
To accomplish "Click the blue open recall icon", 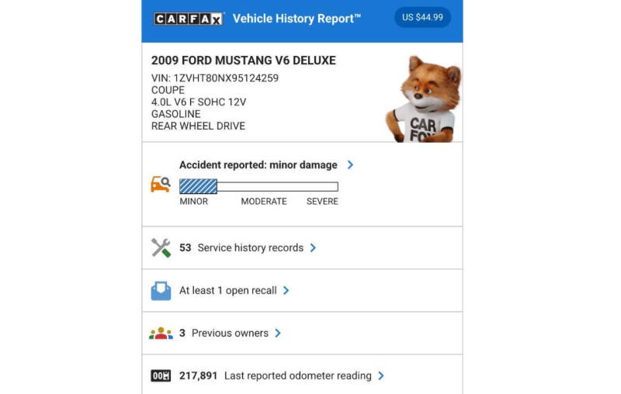I will tap(161, 291).
